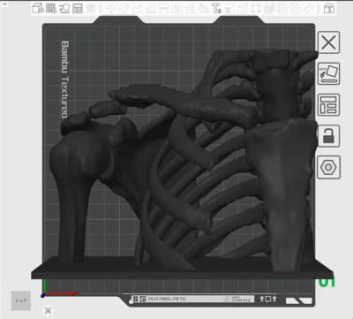Click the plate's arrange objects icon
This screenshot has height=319, width=353.
pyautogui.click(x=328, y=105)
